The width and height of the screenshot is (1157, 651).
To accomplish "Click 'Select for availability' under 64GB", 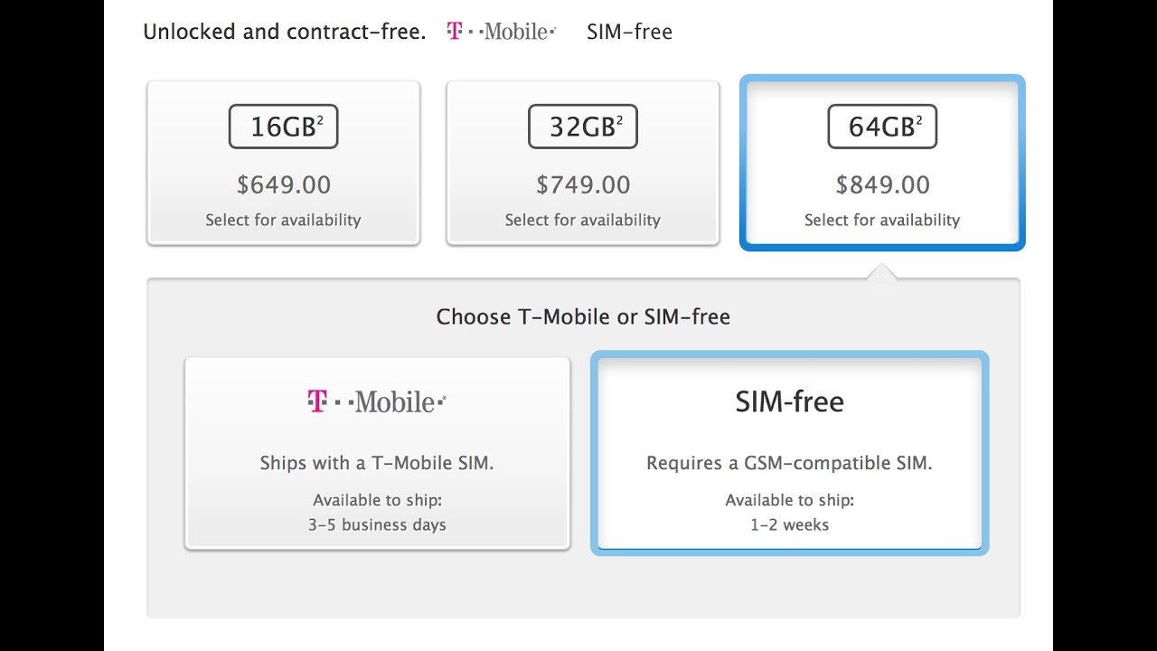I will pyautogui.click(x=882, y=220).
